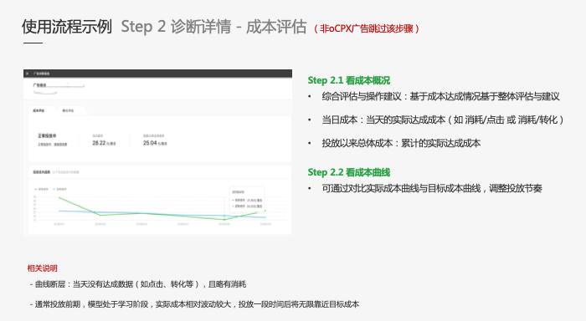
Task: Switch to the second tab beside 成本评估
Action: [68, 111]
